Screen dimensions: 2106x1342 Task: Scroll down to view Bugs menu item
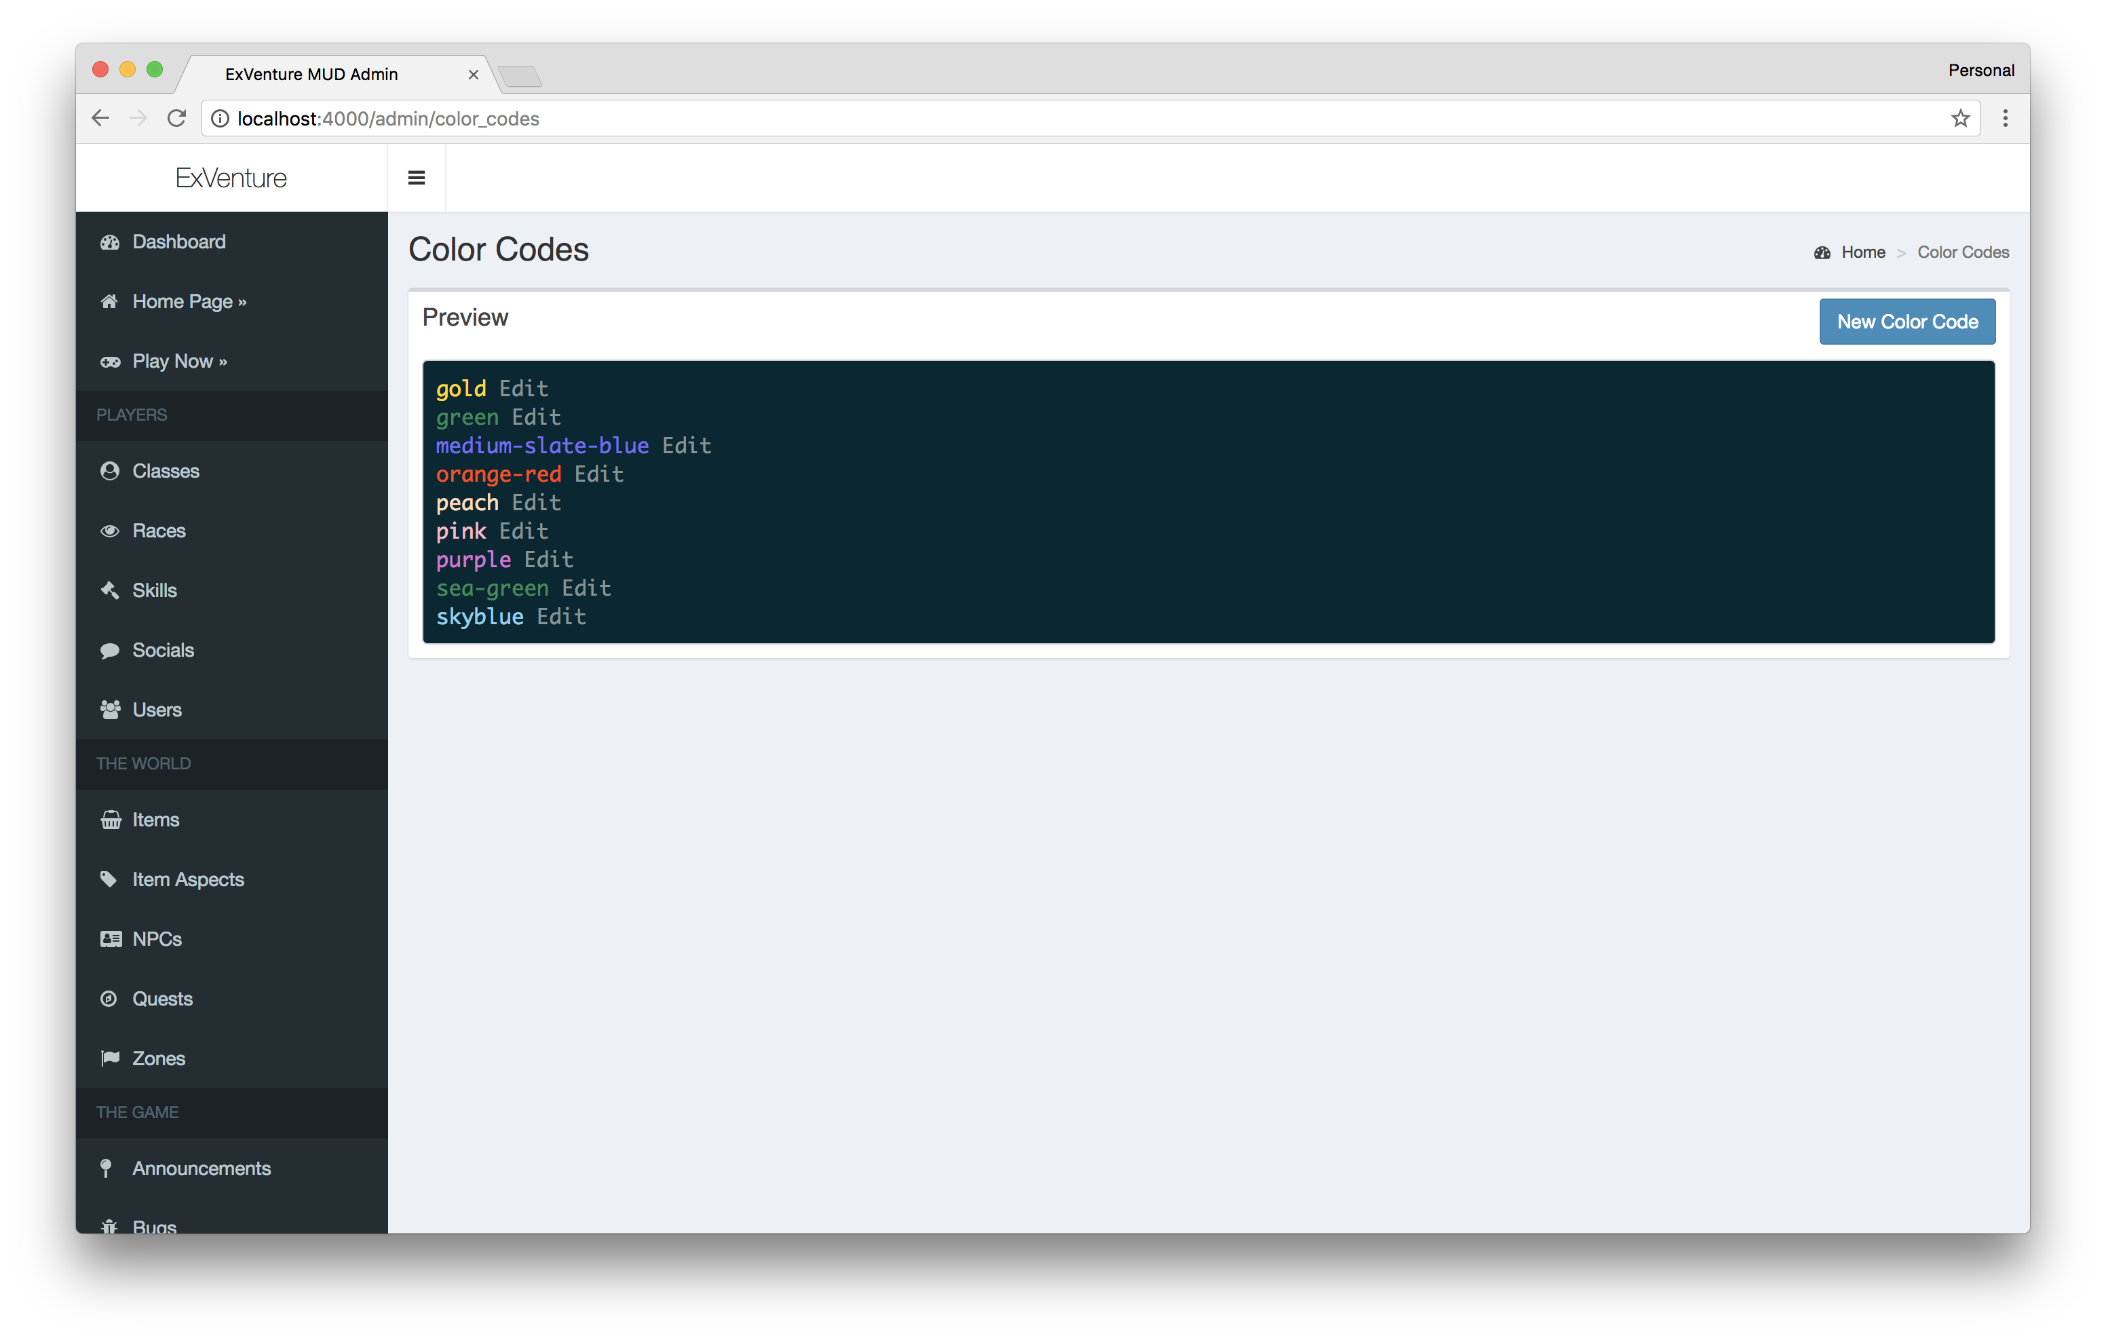155,1224
